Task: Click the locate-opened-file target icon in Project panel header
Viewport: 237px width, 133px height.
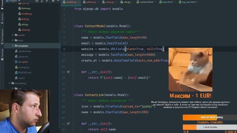Action: (37, 1)
